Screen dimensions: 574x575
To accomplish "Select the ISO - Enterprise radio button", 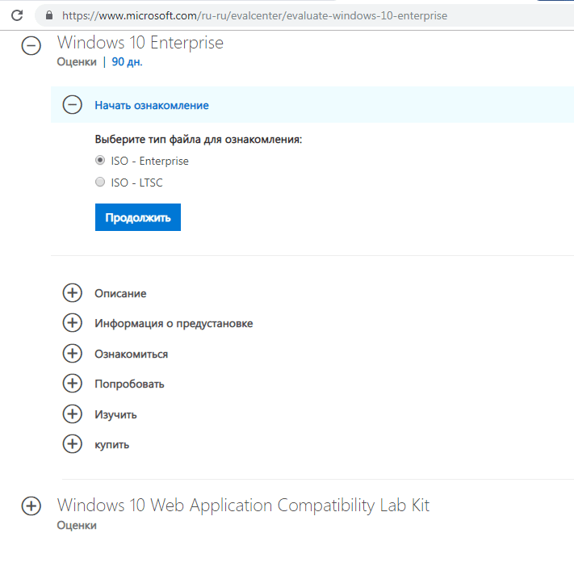I will [x=100, y=161].
